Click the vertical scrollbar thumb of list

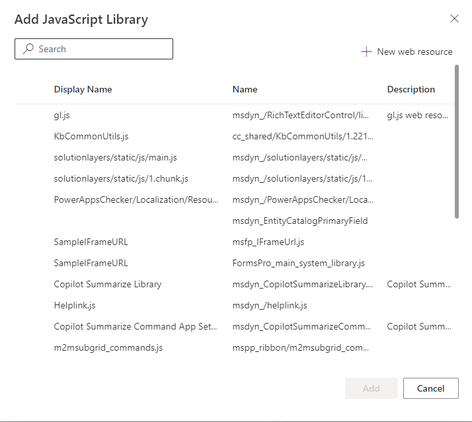tap(457, 141)
